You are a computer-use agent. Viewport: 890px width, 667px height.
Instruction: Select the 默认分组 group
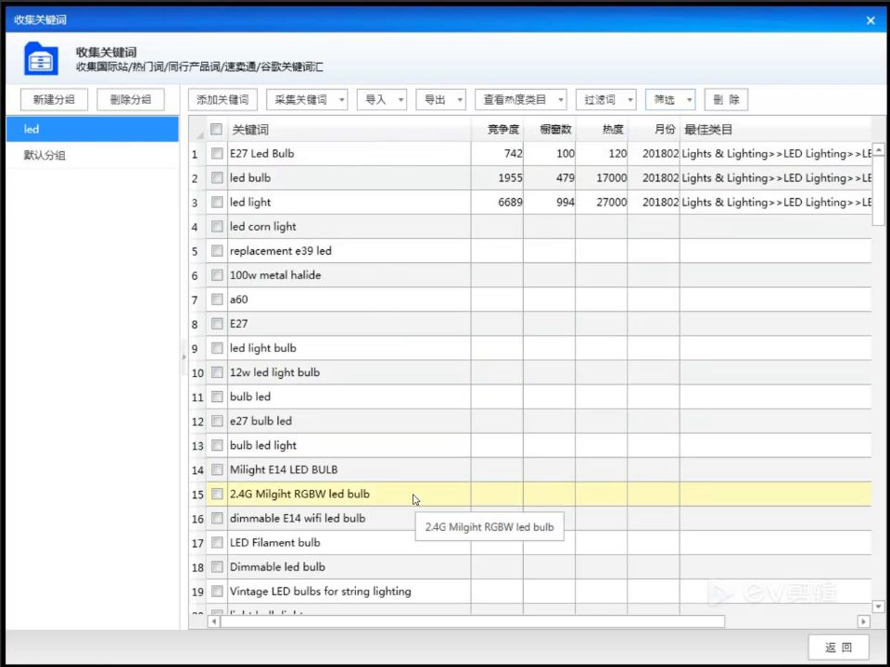(x=93, y=156)
